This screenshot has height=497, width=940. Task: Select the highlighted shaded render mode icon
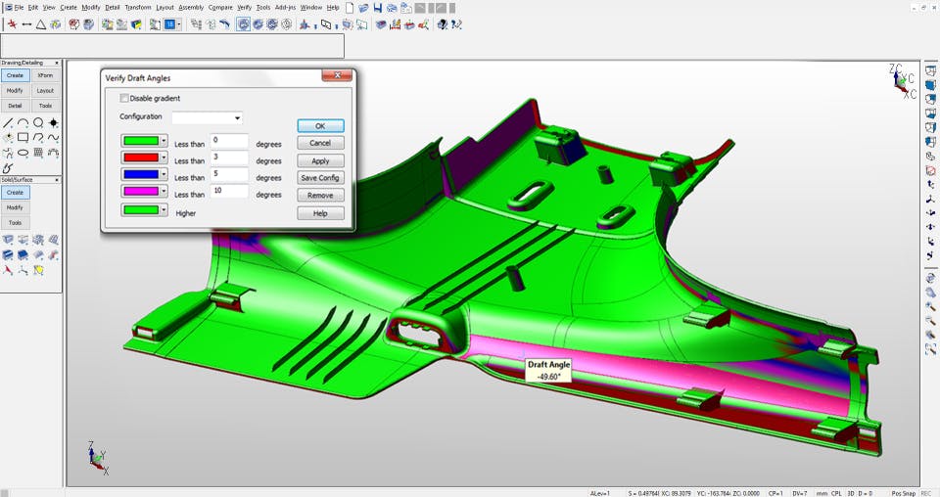(x=243, y=24)
